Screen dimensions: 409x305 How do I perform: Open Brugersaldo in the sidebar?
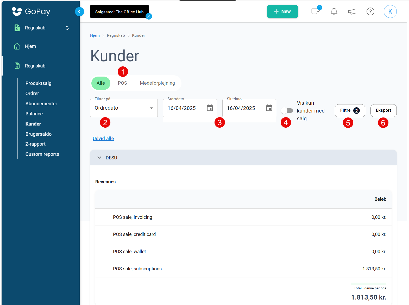39,134
